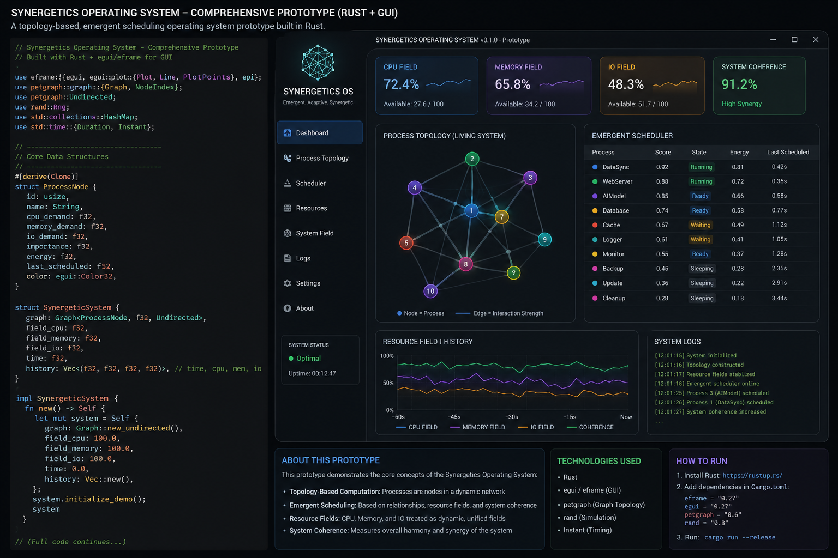Select the IO FIELD 48.3% card
838x558 pixels.
(652, 86)
